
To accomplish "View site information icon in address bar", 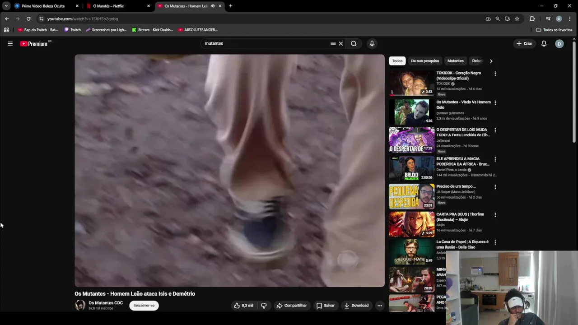I will pos(41,19).
